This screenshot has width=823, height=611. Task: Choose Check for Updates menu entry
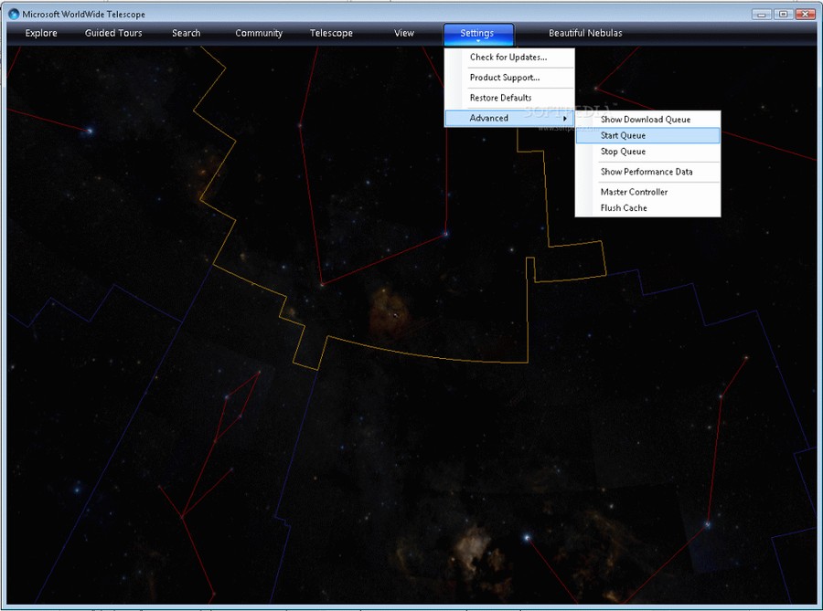[509, 58]
